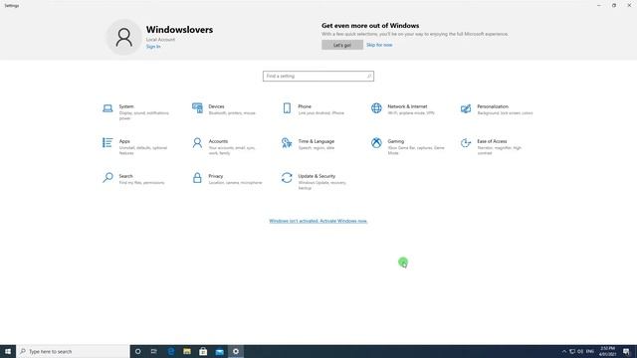This screenshot has height=358, width=637.
Task: Click the Phone category title
Action: point(305,106)
